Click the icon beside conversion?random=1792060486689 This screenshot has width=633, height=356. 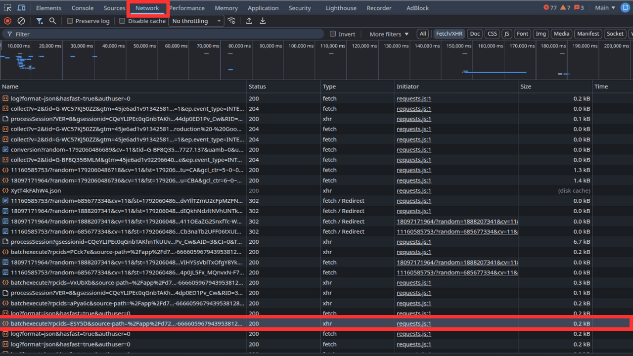5,150
